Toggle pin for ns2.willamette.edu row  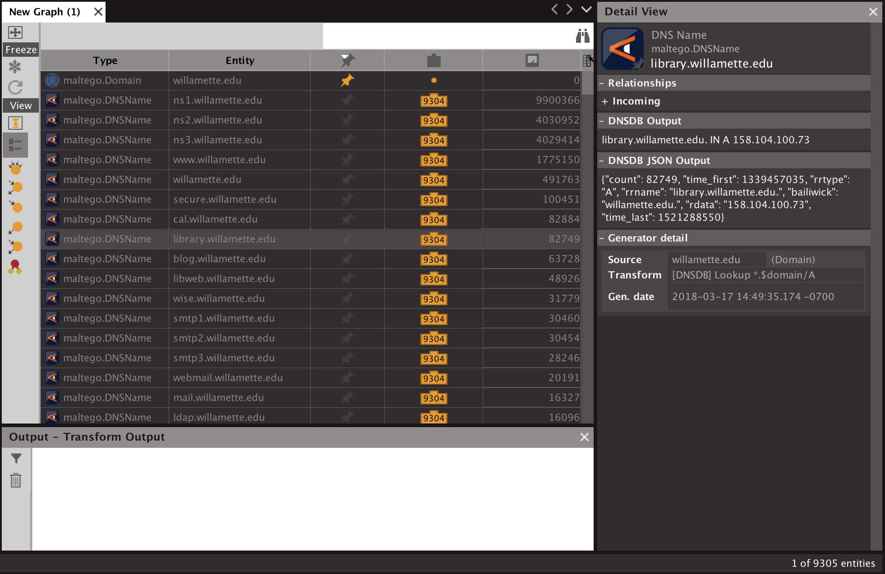pyautogui.click(x=347, y=120)
